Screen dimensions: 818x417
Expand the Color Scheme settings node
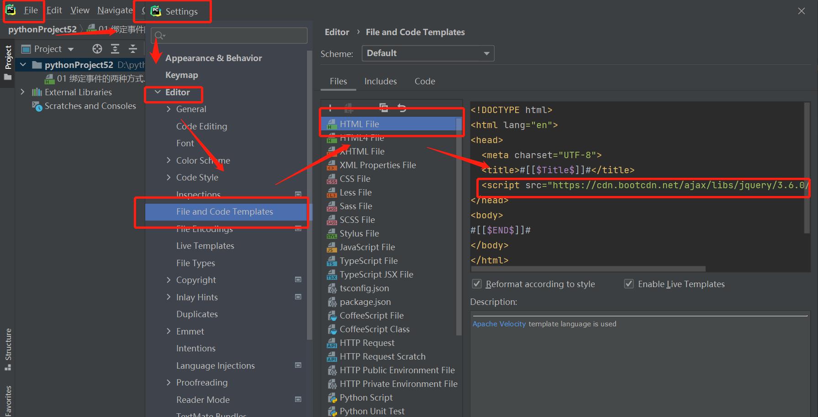169,160
